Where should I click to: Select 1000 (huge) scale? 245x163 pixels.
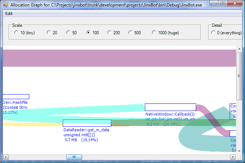pos(154,32)
